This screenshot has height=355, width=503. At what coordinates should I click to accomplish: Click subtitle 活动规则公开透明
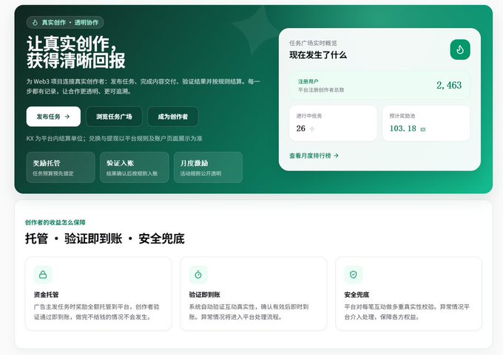tap(200, 173)
